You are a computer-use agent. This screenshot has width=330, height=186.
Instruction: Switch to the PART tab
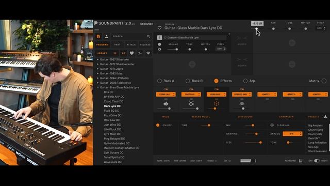[118, 45]
